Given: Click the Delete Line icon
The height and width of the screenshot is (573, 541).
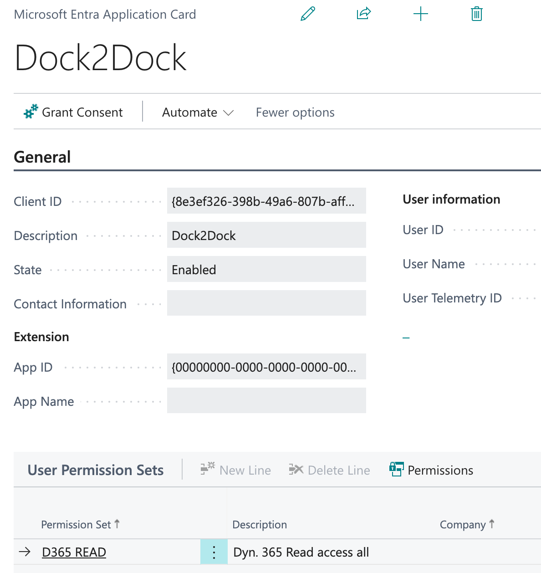Looking at the screenshot, I should click(x=296, y=470).
